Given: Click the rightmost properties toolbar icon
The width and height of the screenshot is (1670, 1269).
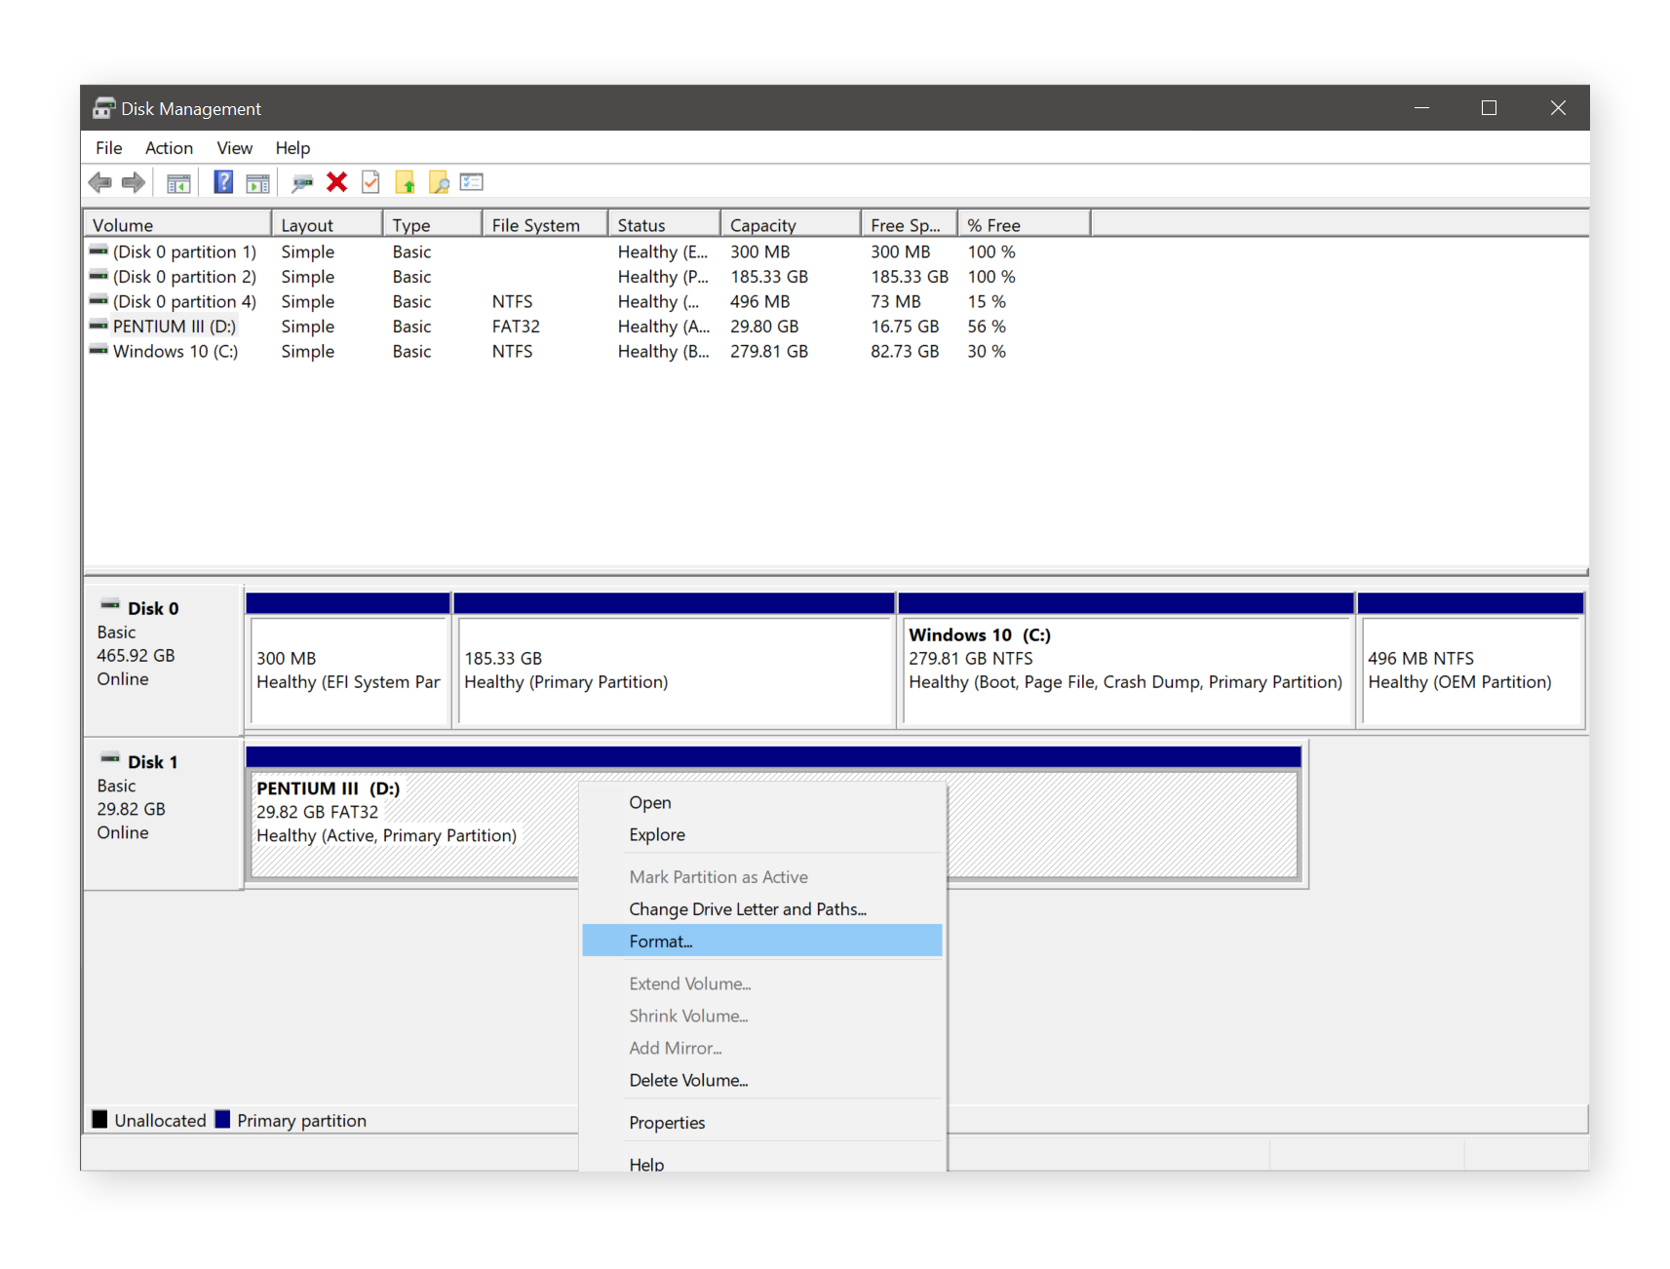Looking at the screenshot, I should click(472, 182).
